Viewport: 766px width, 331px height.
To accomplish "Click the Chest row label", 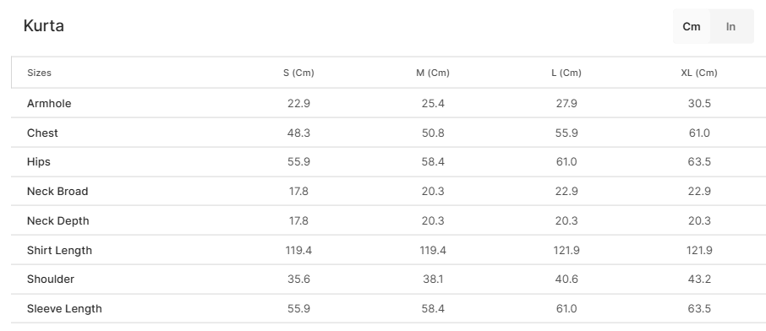I will coord(42,133).
